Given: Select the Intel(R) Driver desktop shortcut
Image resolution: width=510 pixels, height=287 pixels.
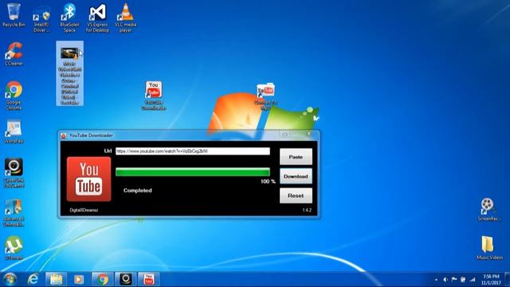Looking at the screenshot, I should 41,19.
